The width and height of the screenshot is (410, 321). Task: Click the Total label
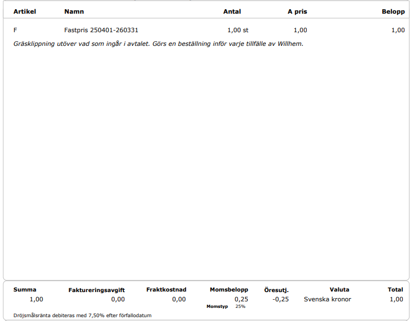point(395,290)
